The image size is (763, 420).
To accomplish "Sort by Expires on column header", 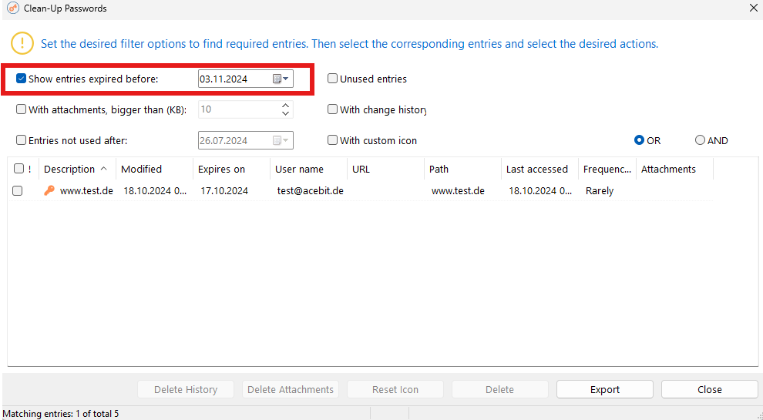I will click(x=231, y=169).
